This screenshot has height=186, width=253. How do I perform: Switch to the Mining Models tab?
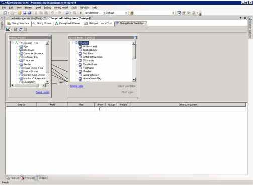[x=42, y=23]
